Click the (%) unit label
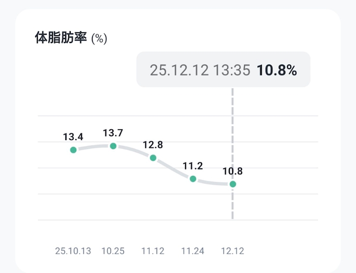The height and width of the screenshot is (273, 356). (x=99, y=39)
